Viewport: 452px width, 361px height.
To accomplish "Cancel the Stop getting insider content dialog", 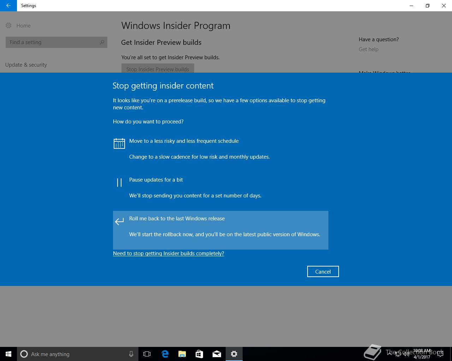I will click(x=323, y=271).
